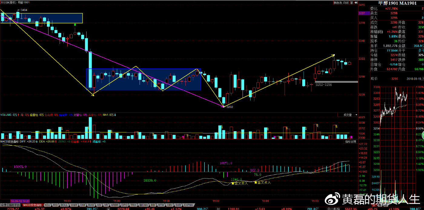Screen dimensions: 424x210
Task: Switch to the BIAS indicator tab
Action: tap(91, 205)
